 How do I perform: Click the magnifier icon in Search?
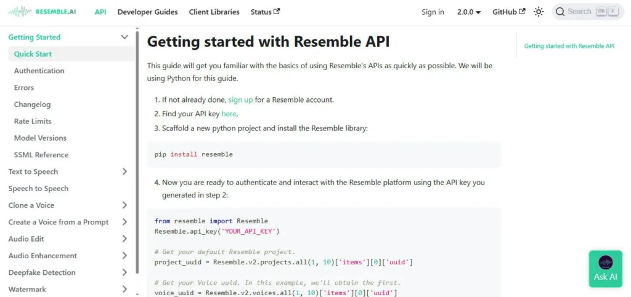560,12
